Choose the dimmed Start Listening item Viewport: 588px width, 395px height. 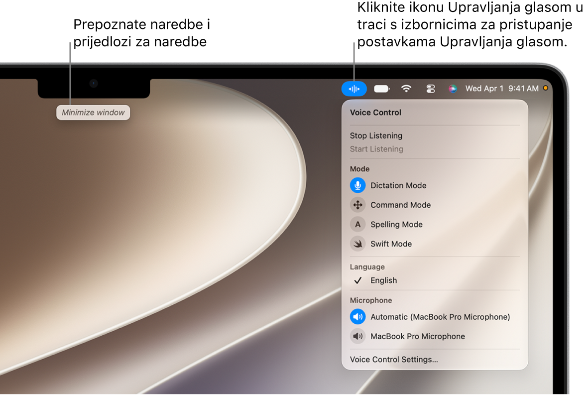pyautogui.click(x=376, y=149)
